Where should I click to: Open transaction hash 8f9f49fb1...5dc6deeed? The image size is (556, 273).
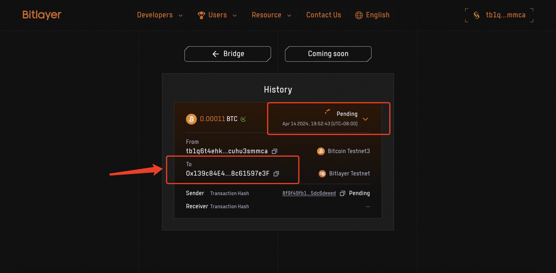pos(309,193)
